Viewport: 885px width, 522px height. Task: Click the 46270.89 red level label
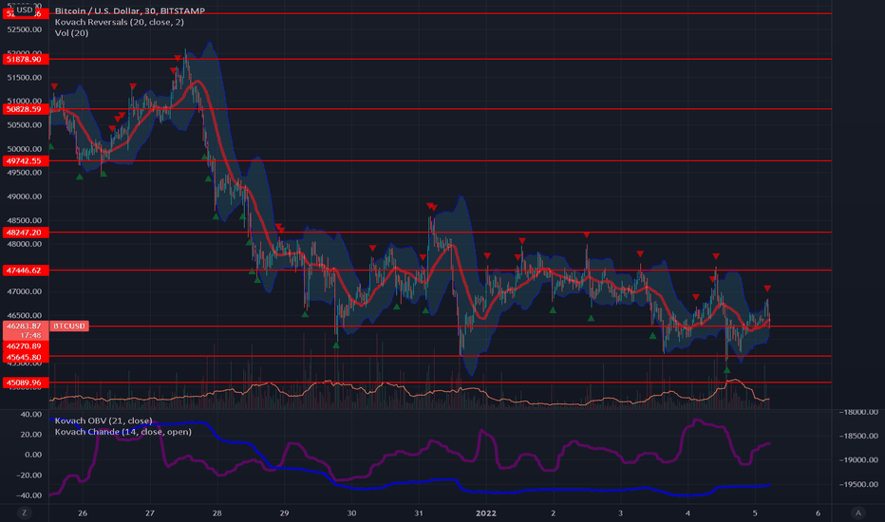point(26,345)
